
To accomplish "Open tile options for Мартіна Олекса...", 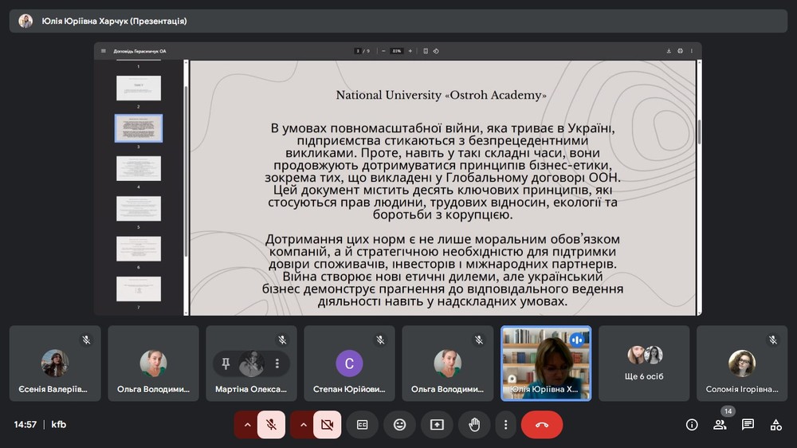I will point(277,364).
